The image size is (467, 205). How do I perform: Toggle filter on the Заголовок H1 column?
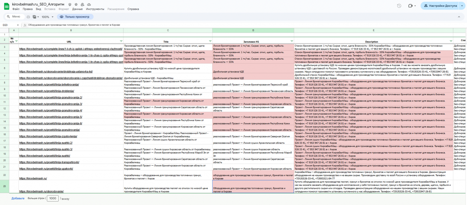292,41
